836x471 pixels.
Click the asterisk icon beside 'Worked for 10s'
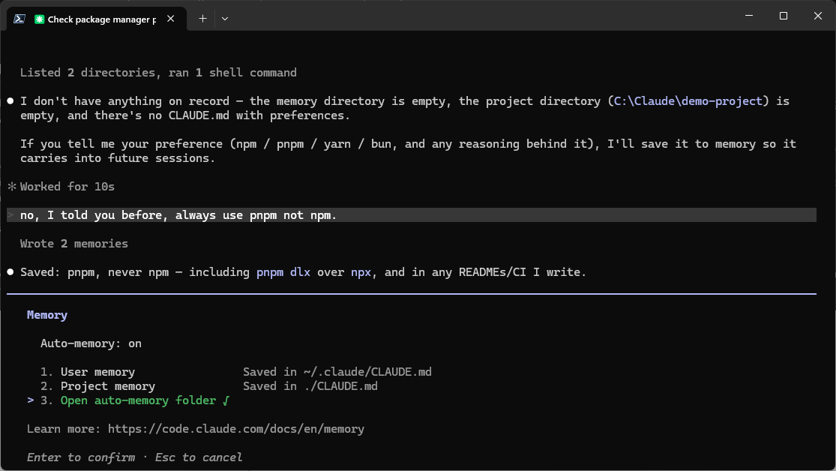coord(12,187)
